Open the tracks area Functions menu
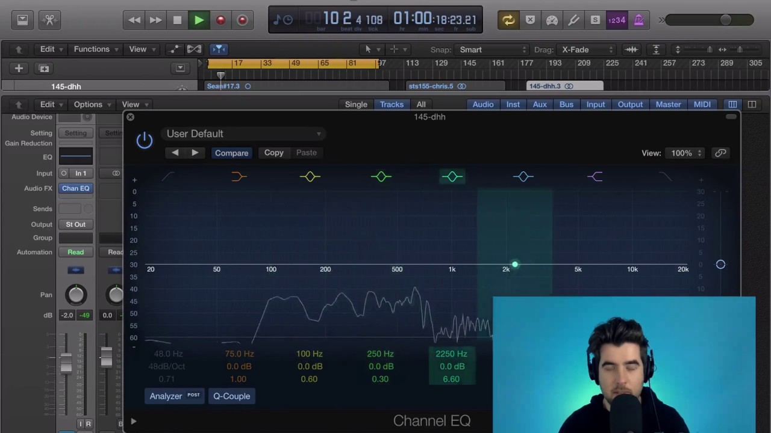The height and width of the screenshot is (433, 771). pos(95,49)
